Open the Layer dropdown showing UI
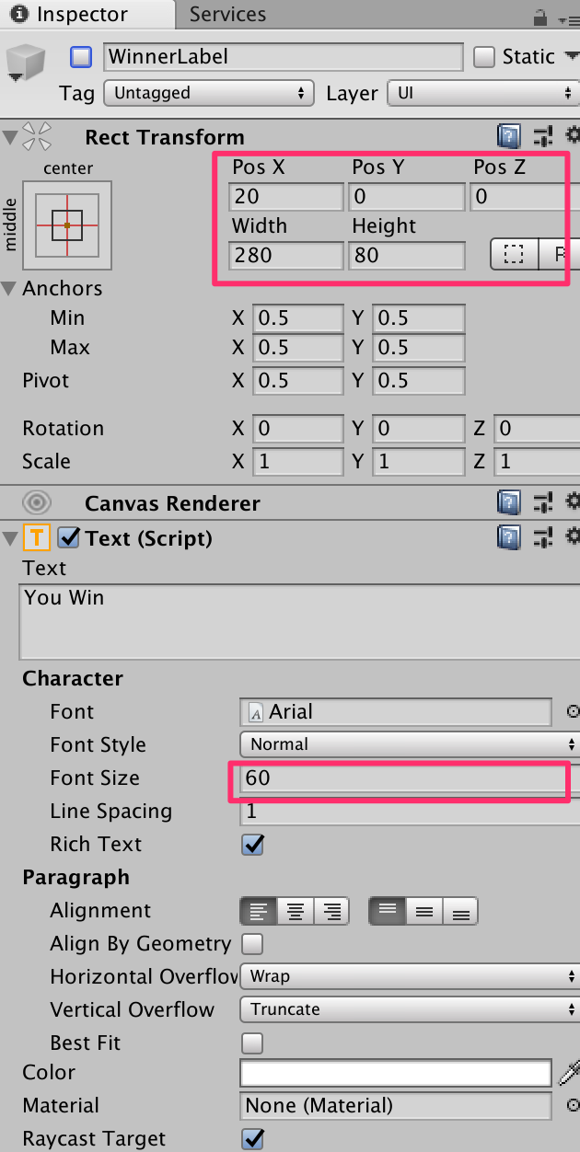This screenshot has width=580, height=1152. tap(483, 93)
